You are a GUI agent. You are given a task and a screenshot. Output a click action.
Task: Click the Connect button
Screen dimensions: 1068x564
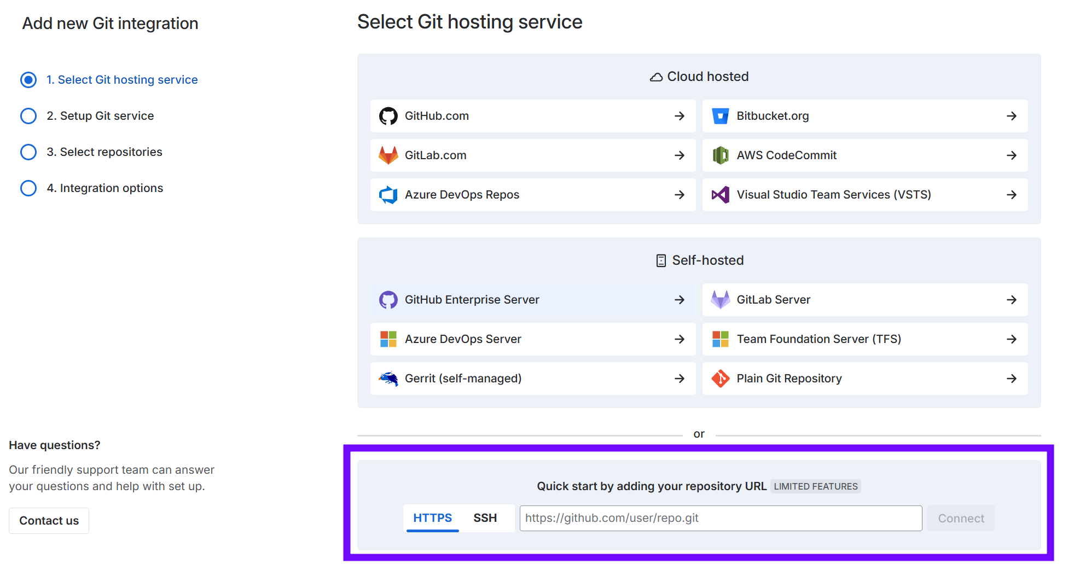click(960, 518)
